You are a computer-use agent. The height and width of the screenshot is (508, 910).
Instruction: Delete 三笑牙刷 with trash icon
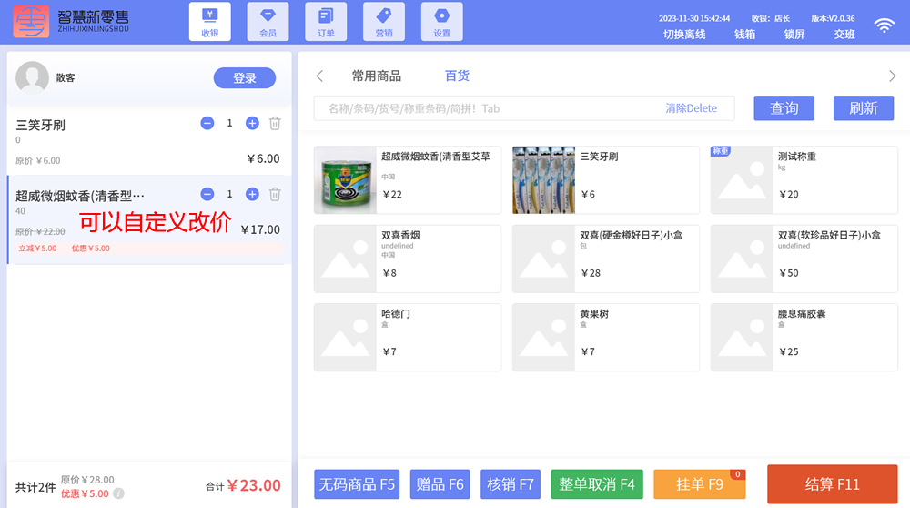[275, 123]
